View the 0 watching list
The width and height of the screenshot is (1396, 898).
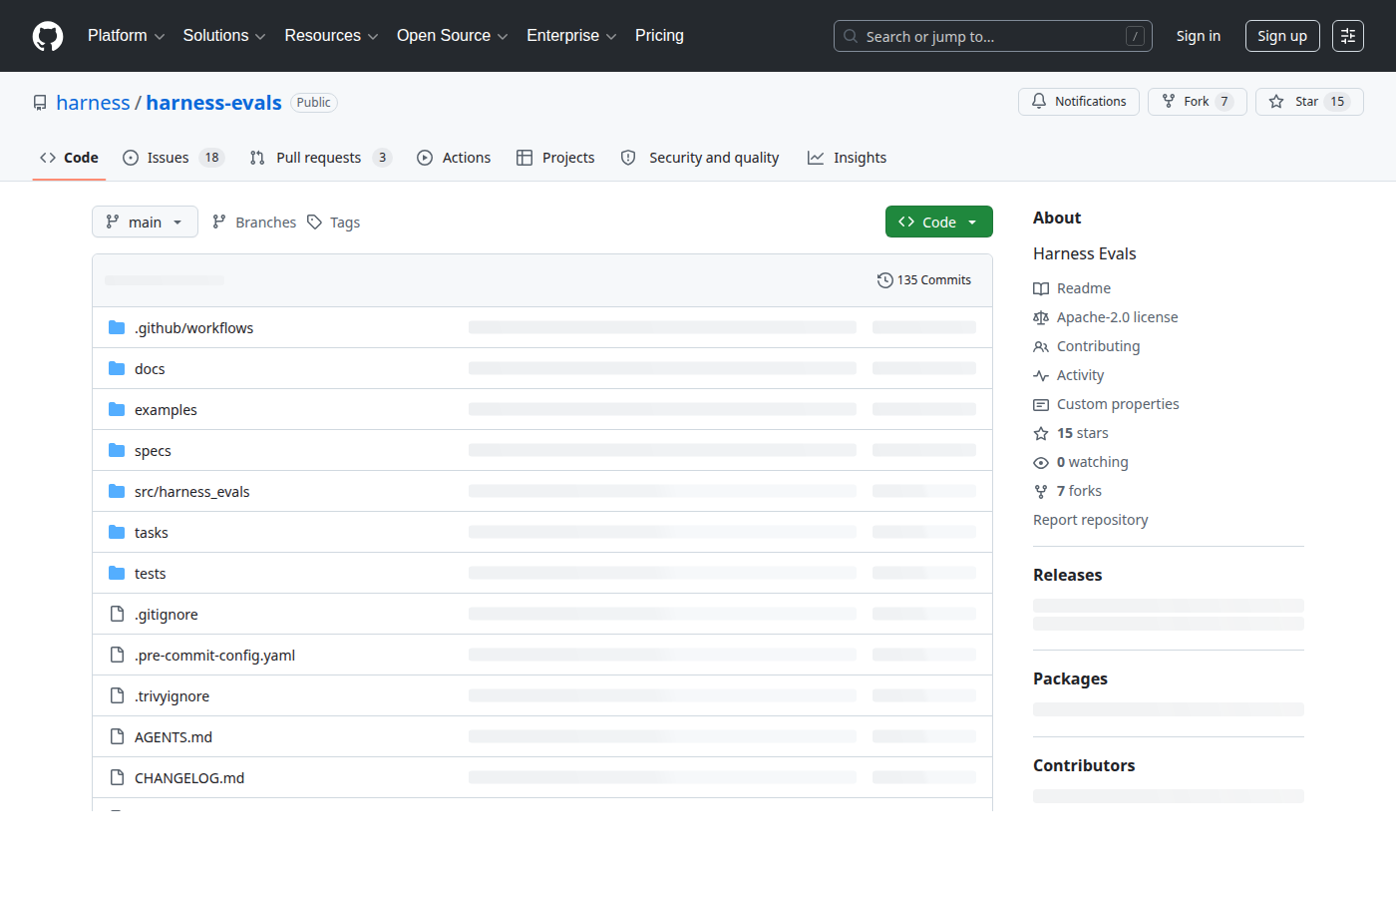point(1081,462)
